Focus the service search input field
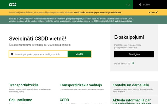This screenshot has height=104, width=167. (38, 54)
